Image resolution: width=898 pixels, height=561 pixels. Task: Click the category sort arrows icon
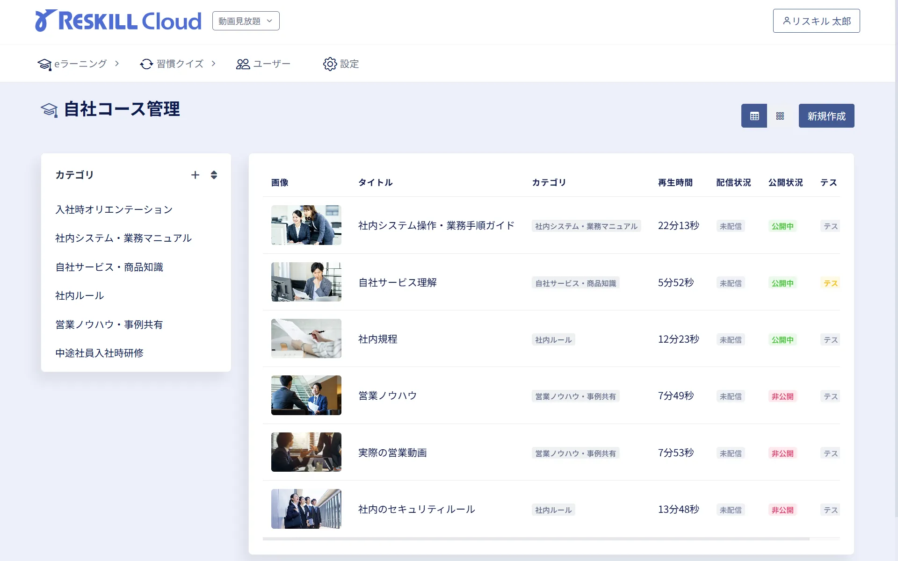214,175
